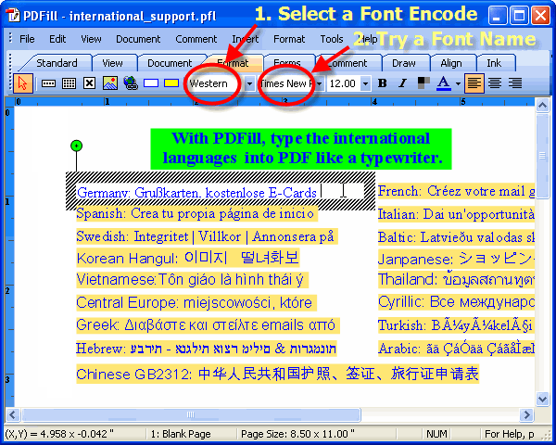Select the Korean Hangul text line
This screenshot has height=445, width=556.
click(188, 258)
